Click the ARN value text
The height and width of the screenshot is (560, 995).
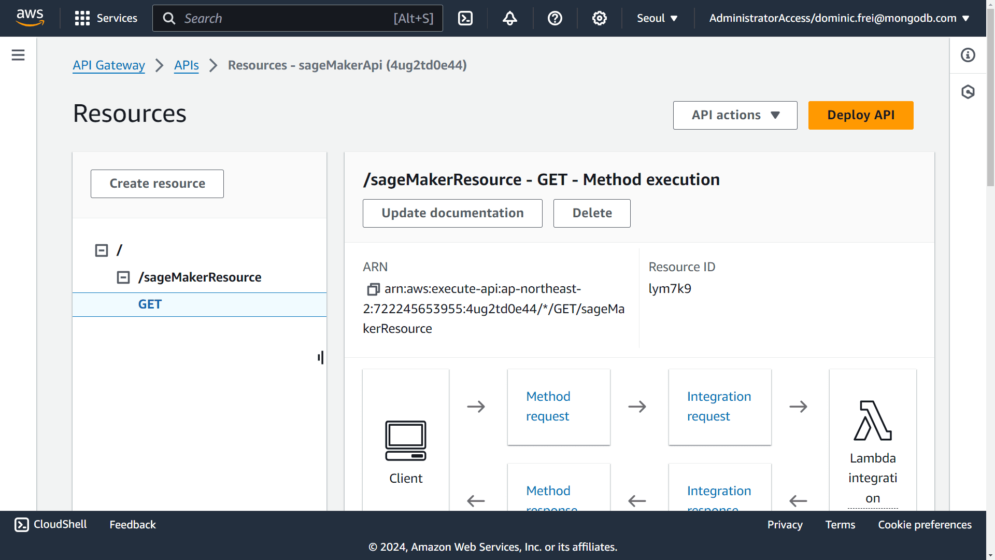(494, 309)
